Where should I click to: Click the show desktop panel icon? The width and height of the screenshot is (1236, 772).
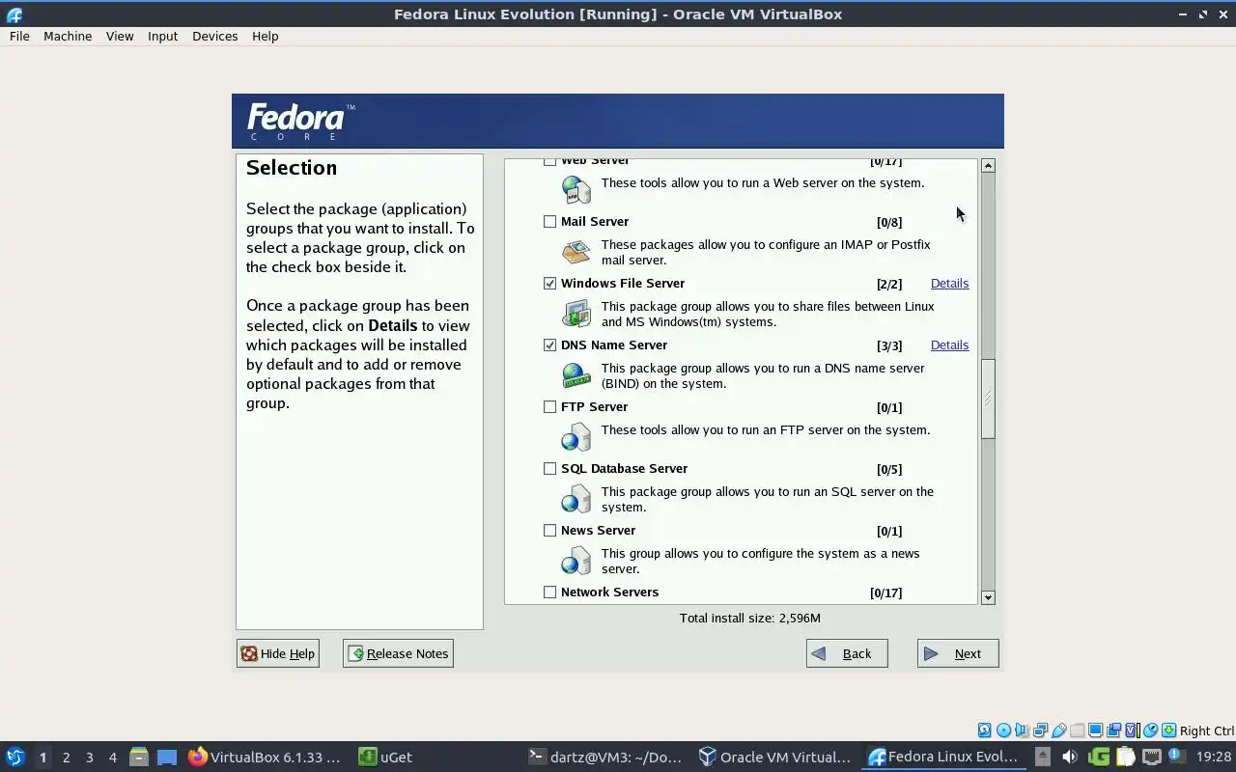(x=167, y=757)
